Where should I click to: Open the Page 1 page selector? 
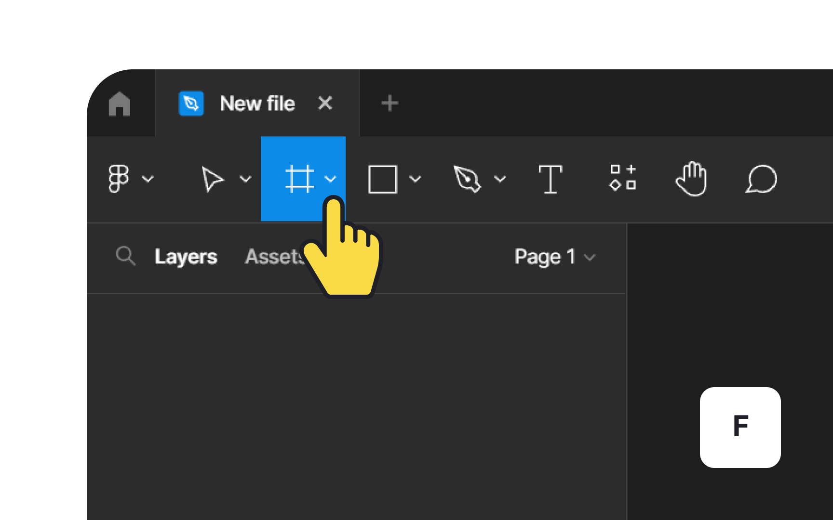click(554, 257)
